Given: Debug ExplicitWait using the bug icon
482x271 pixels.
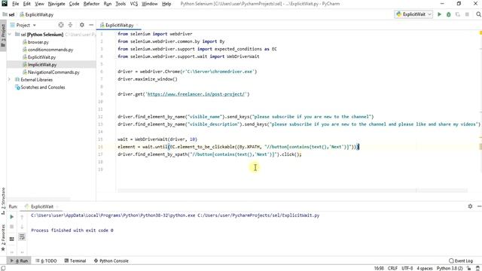Looking at the screenshot, I should (x=449, y=14).
